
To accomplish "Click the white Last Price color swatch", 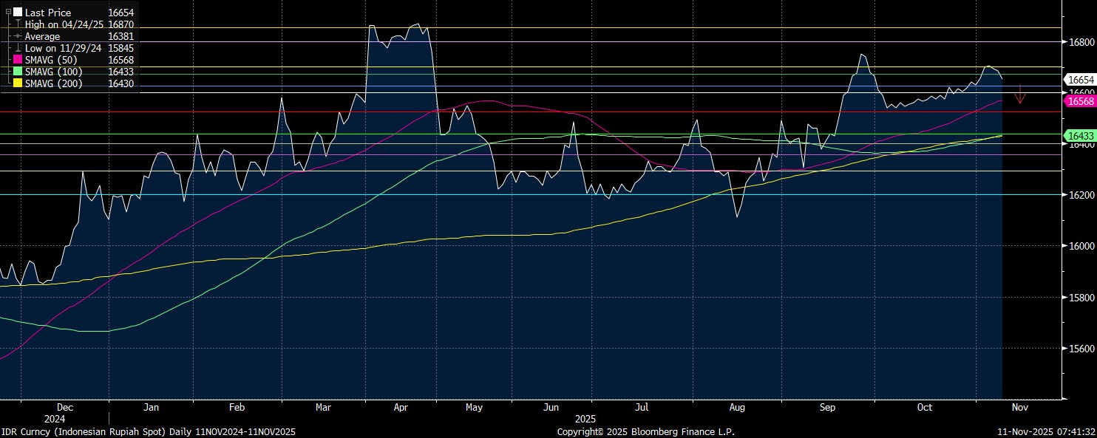I will 18,13.
